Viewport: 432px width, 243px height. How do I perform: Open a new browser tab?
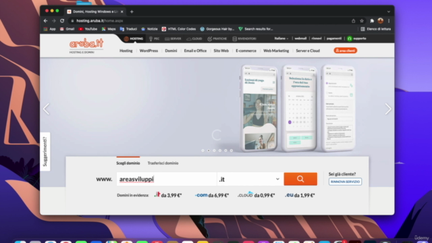[132, 11]
